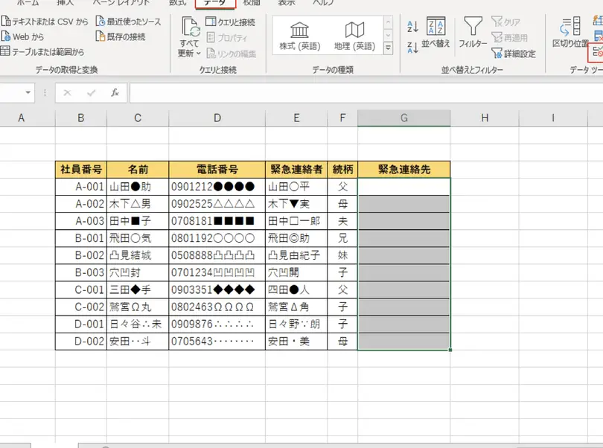This screenshot has width=603, height=448.
Task: Click the Sort A to Z ascending icon
Action: [413, 28]
